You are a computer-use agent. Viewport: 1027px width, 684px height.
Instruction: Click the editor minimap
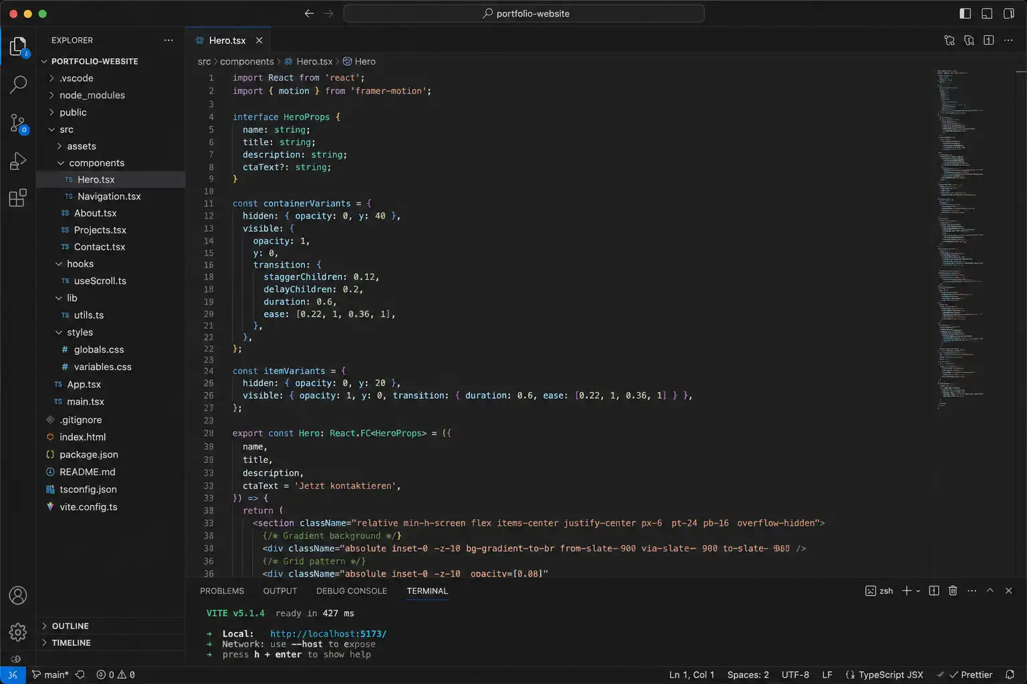tap(961, 239)
